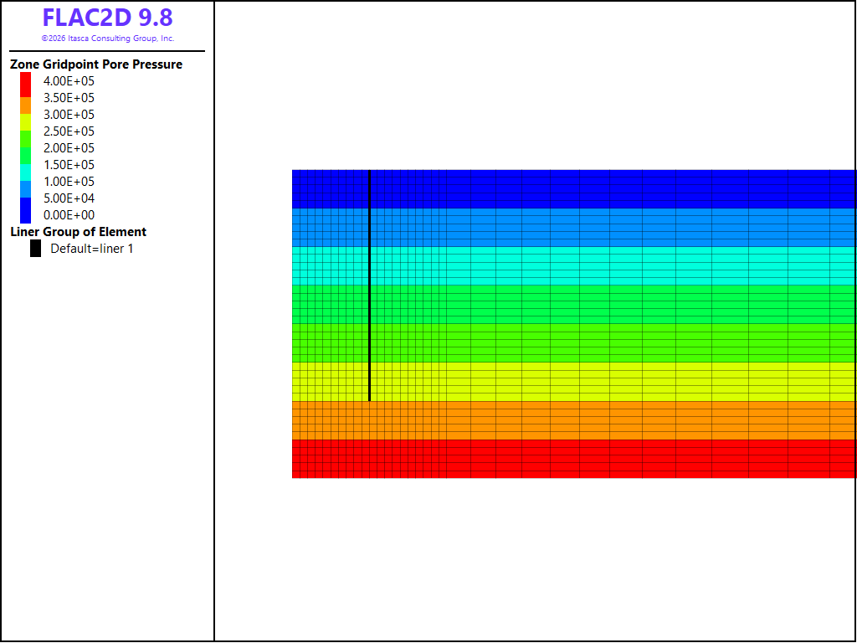This screenshot has width=857, height=643.
Task: Select the Zone Gridpoint Pore Pressure heading
Action: pyautogui.click(x=96, y=64)
